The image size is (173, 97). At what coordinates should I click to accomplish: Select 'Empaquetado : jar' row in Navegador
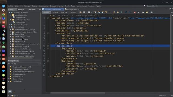coord(19,74)
